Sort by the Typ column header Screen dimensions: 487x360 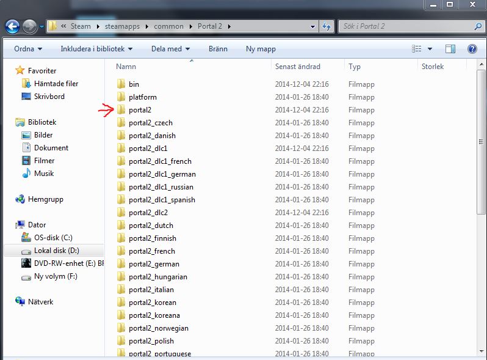(x=355, y=67)
